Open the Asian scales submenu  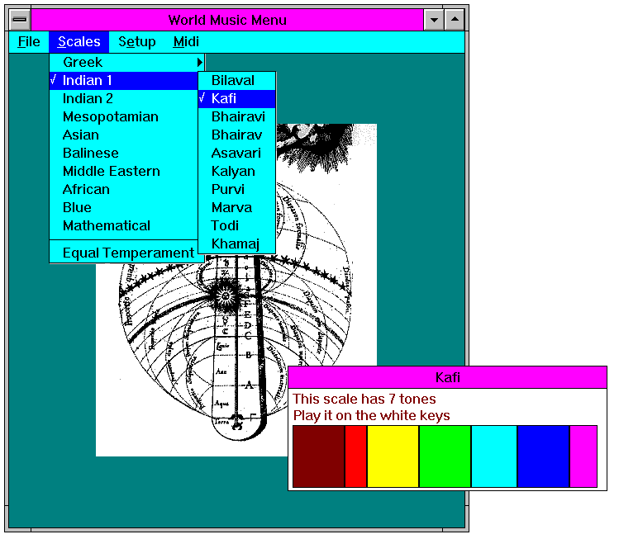click(x=124, y=135)
